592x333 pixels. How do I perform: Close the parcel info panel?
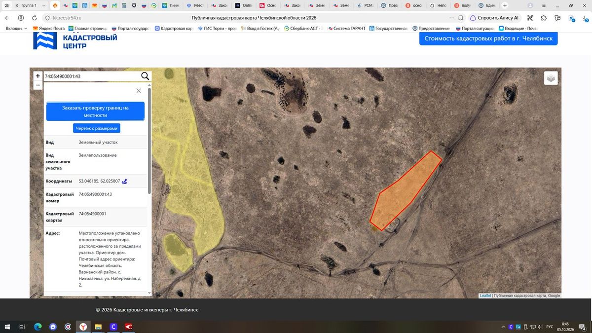pos(139,91)
